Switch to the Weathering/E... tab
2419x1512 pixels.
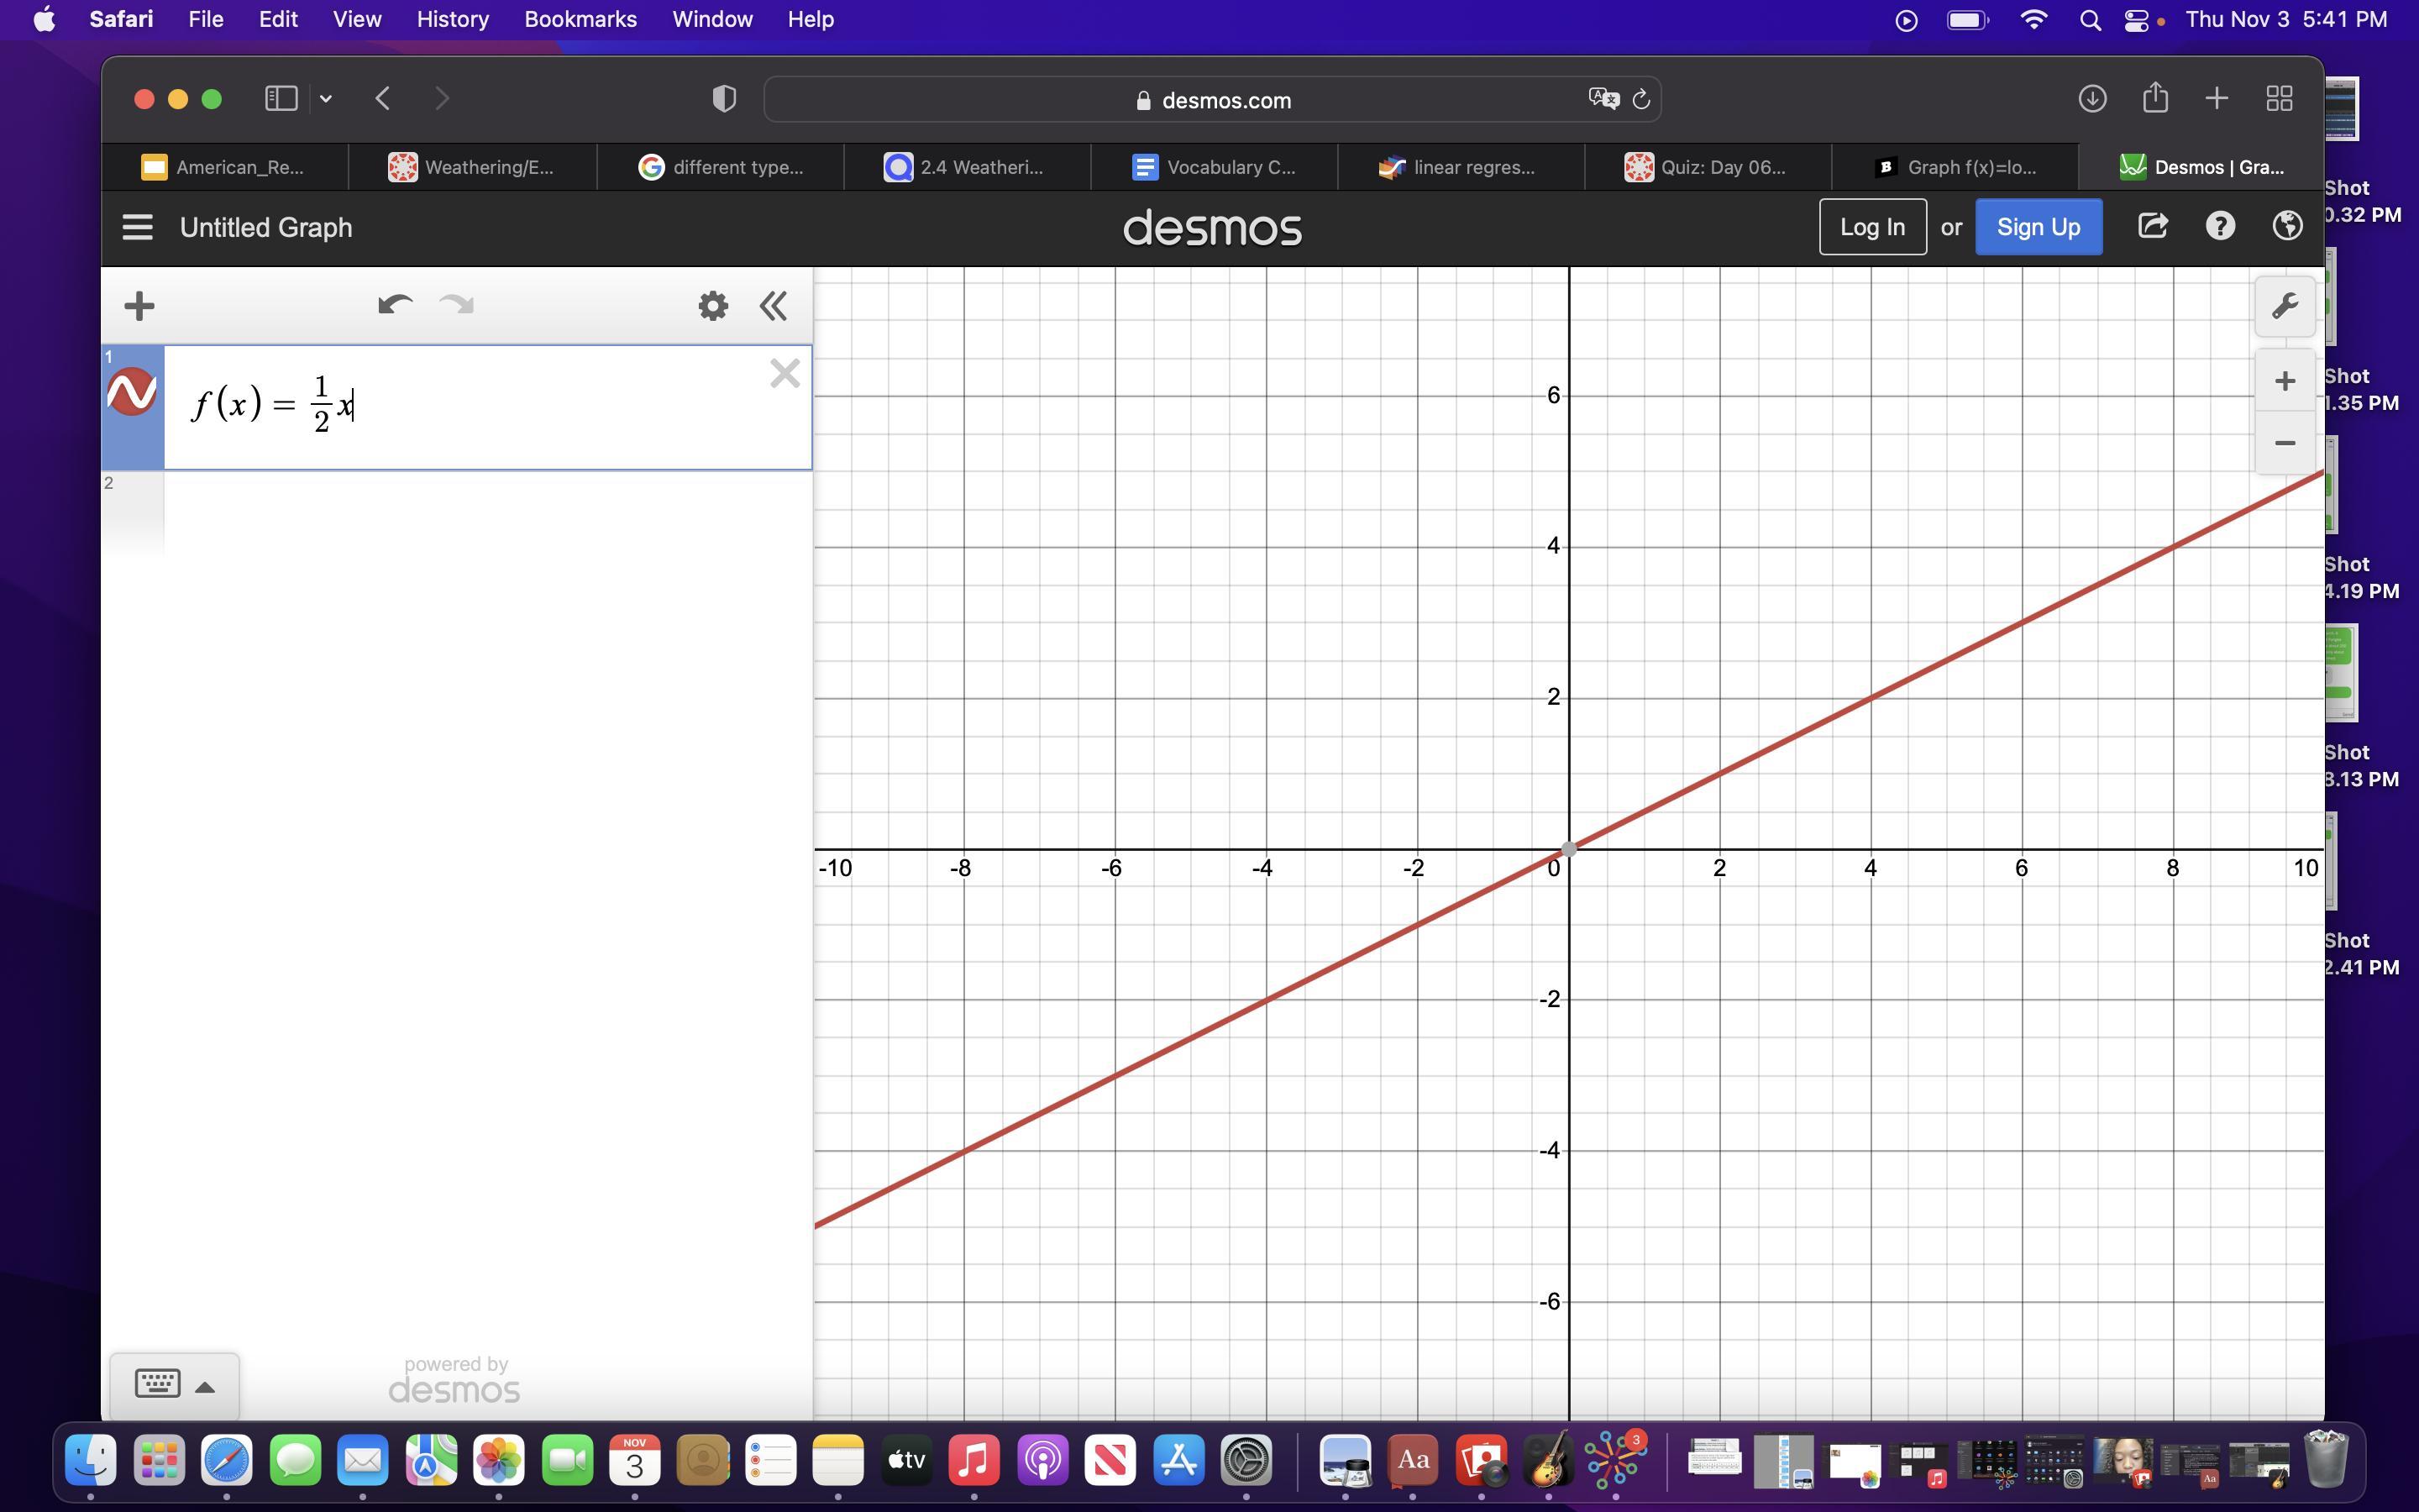point(472,167)
